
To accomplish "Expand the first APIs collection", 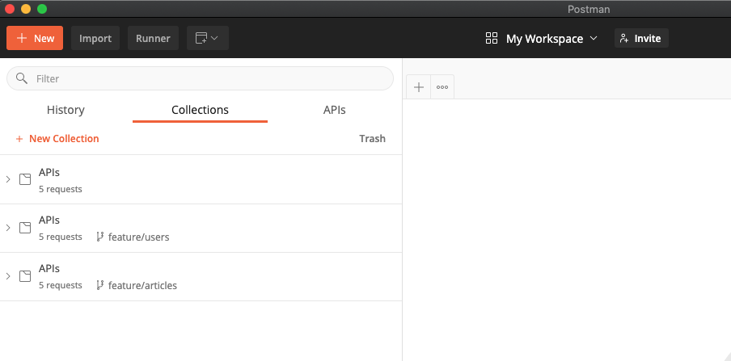I will pyautogui.click(x=8, y=179).
